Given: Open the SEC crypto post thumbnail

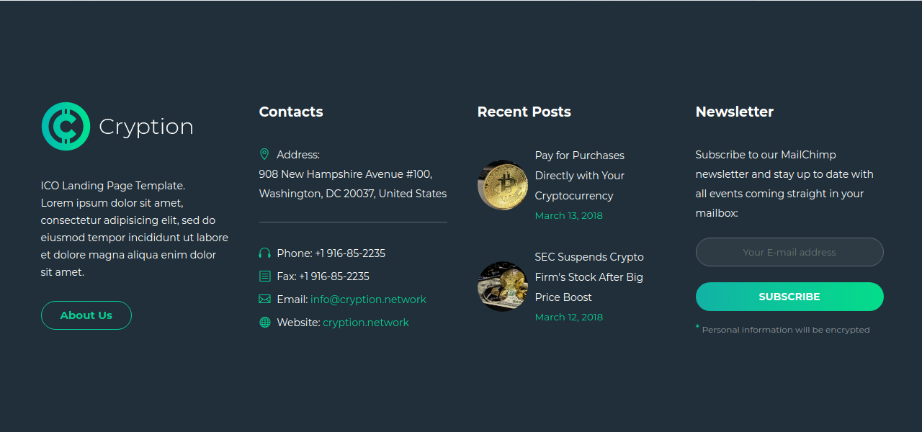Looking at the screenshot, I should [503, 287].
